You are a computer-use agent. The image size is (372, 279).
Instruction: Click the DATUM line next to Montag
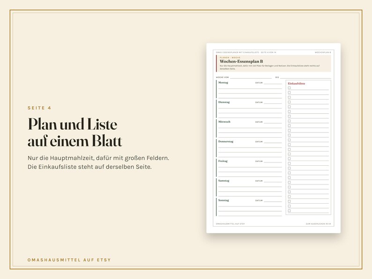pyautogui.click(x=273, y=83)
